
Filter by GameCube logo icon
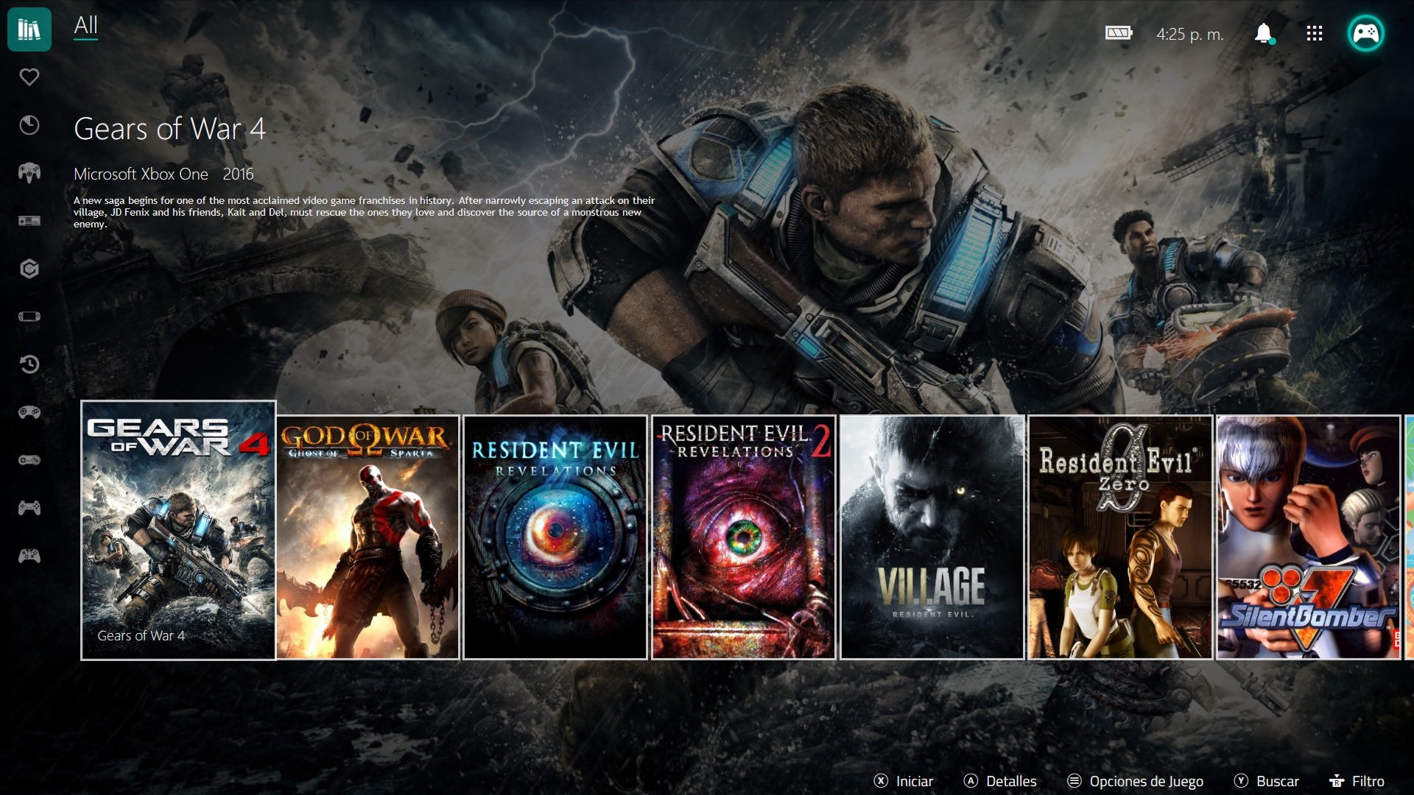(x=29, y=269)
